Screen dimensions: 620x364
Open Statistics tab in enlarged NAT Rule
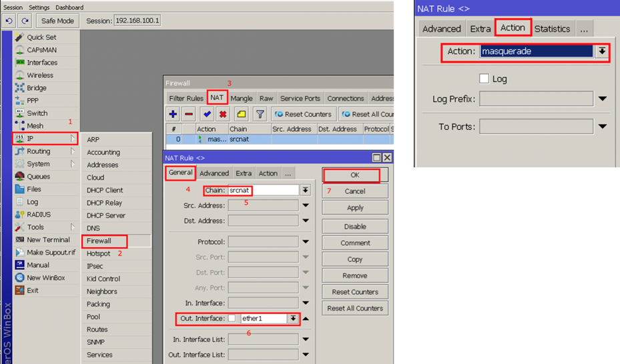(552, 29)
